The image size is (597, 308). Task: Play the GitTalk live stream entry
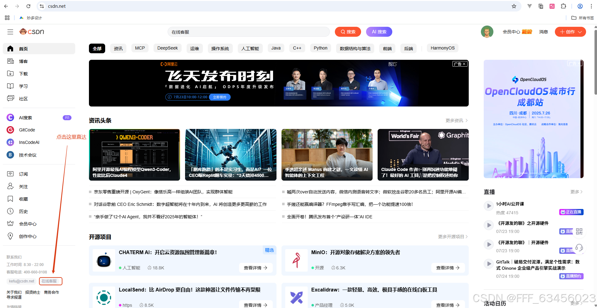point(488,263)
